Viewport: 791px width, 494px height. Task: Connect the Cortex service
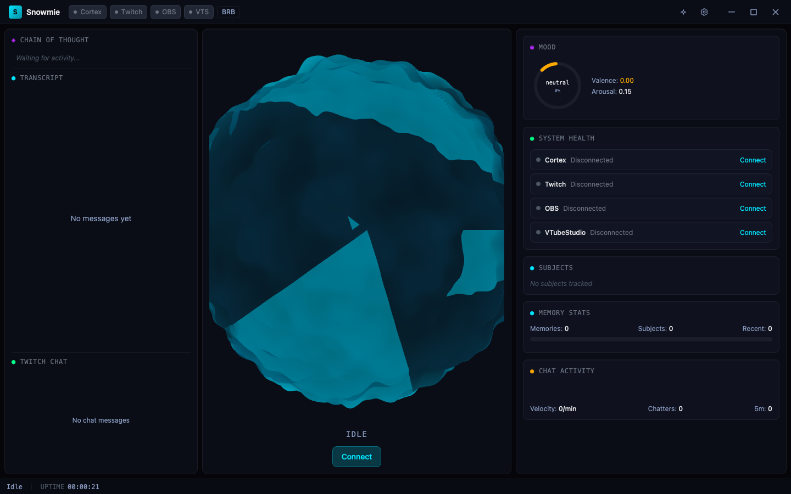(x=753, y=160)
